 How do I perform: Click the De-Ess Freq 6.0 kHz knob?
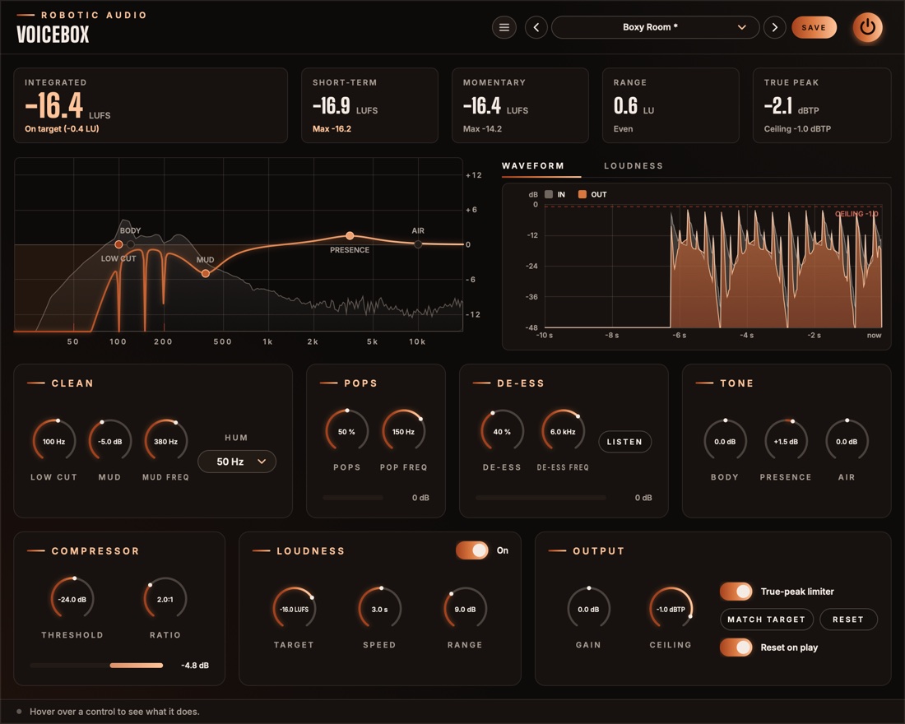pos(563,432)
